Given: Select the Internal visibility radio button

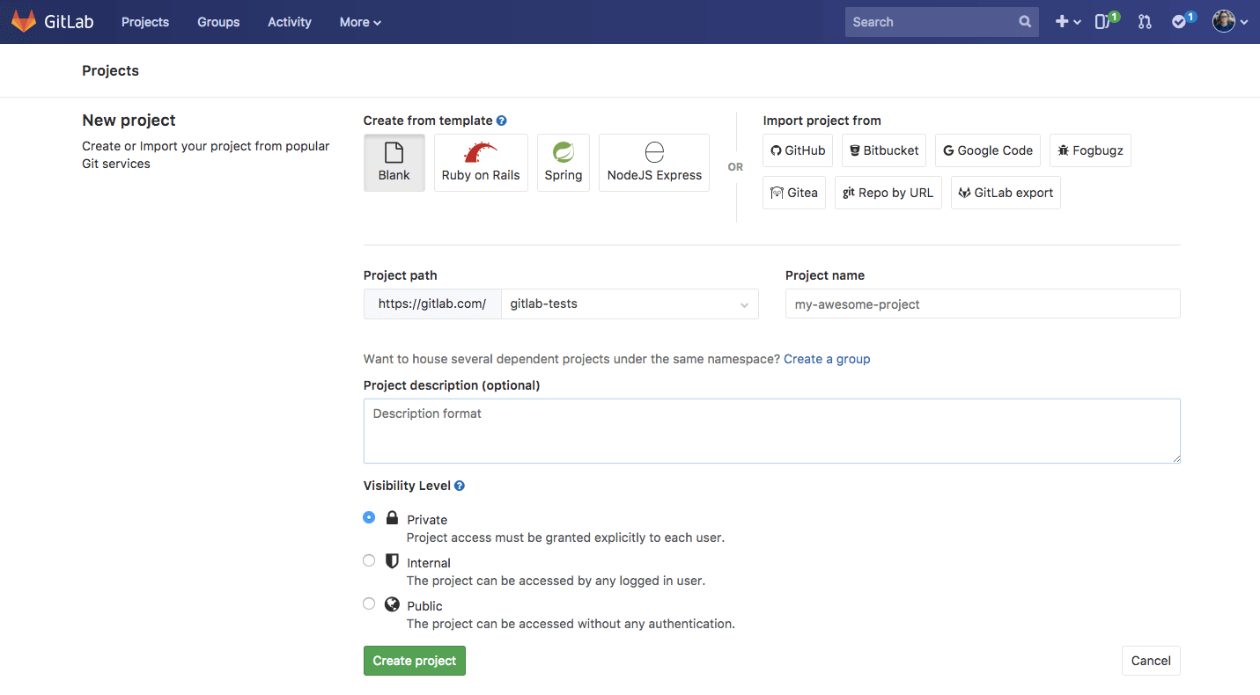Looking at the screenshot, I should pos(369,560).
